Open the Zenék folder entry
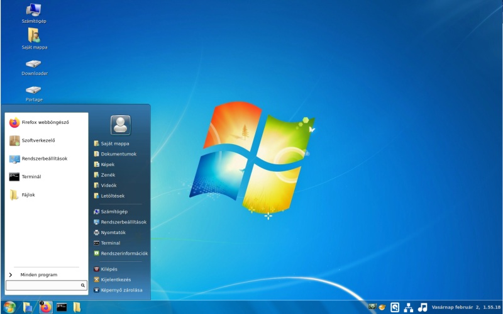This screenshot has height=314, width=503. [104, 175]
